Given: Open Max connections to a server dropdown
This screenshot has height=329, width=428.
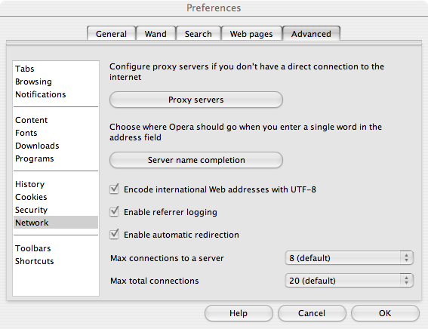Looking at the screenshot, I should tap(349, 258).
